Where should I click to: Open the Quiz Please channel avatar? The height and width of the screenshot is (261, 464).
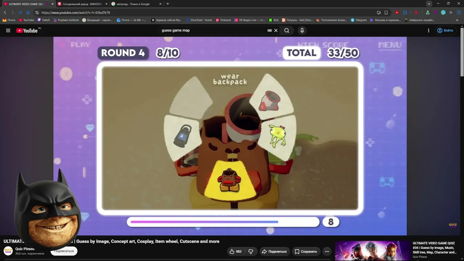point(8,251)
